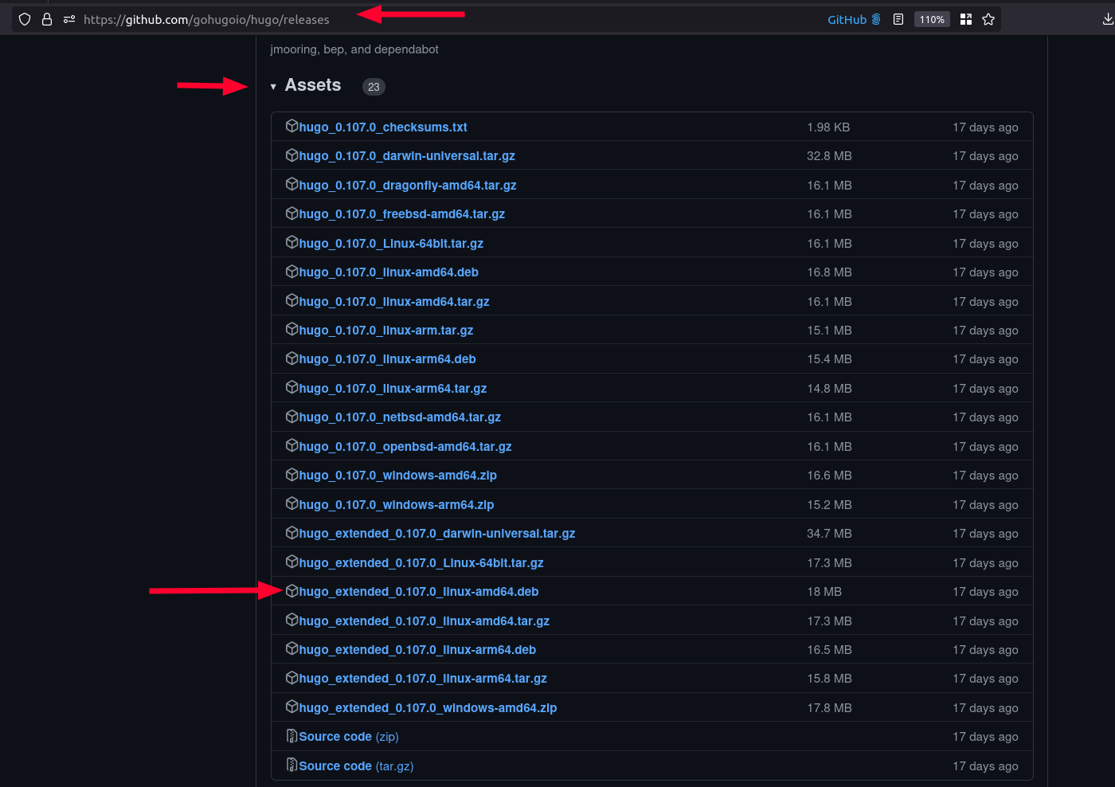
Task: Click the 18 MB size value
Action: click(x=824, y=592)
